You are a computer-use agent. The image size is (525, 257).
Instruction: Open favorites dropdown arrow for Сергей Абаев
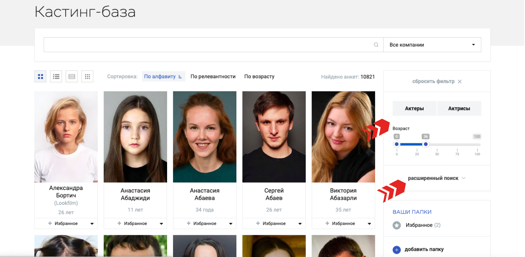point(300,224)
